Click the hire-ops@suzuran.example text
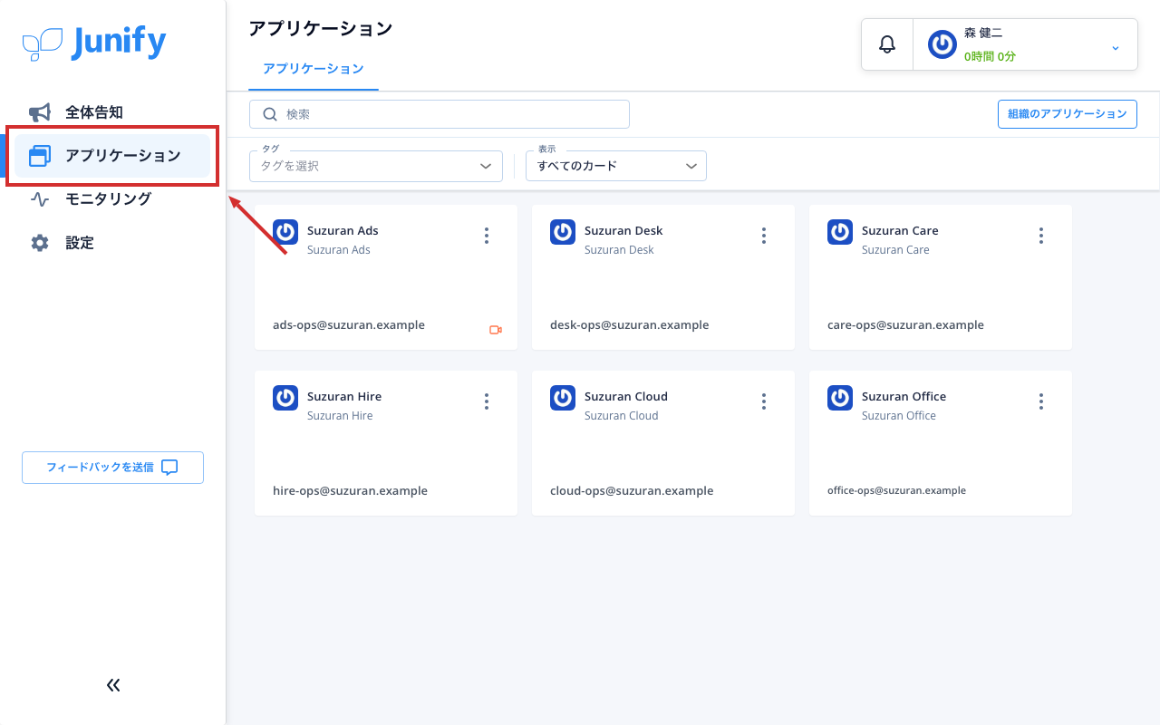This screenshot has width=1160, height=725. tap(350, 491)
